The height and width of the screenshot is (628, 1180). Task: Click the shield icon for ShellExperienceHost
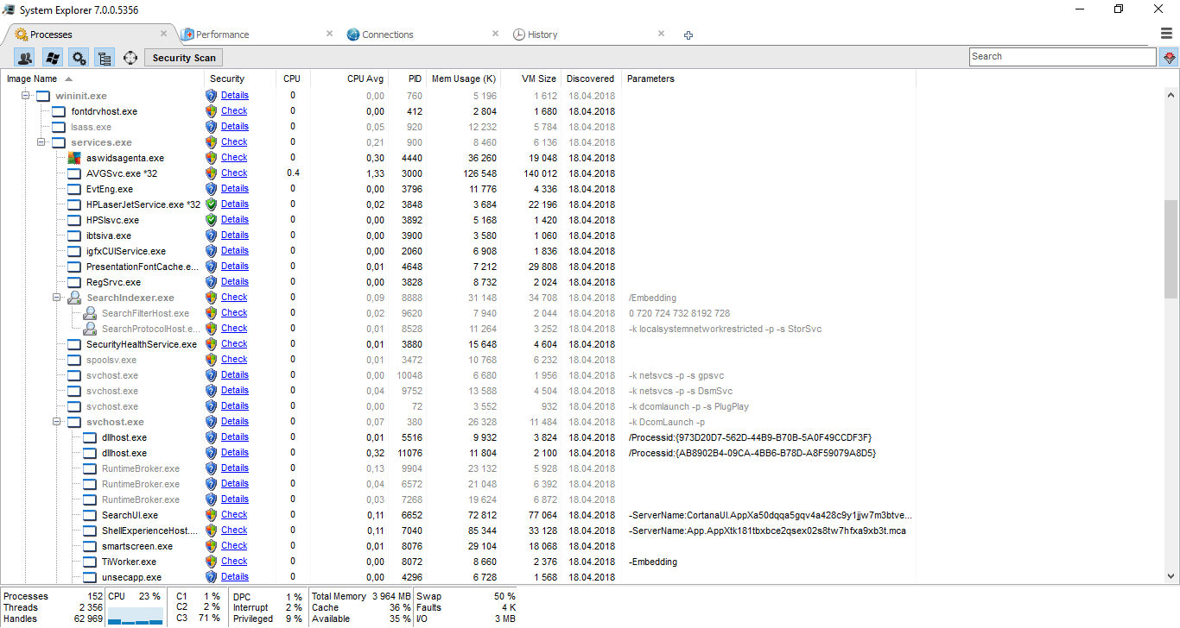(211, 531)
